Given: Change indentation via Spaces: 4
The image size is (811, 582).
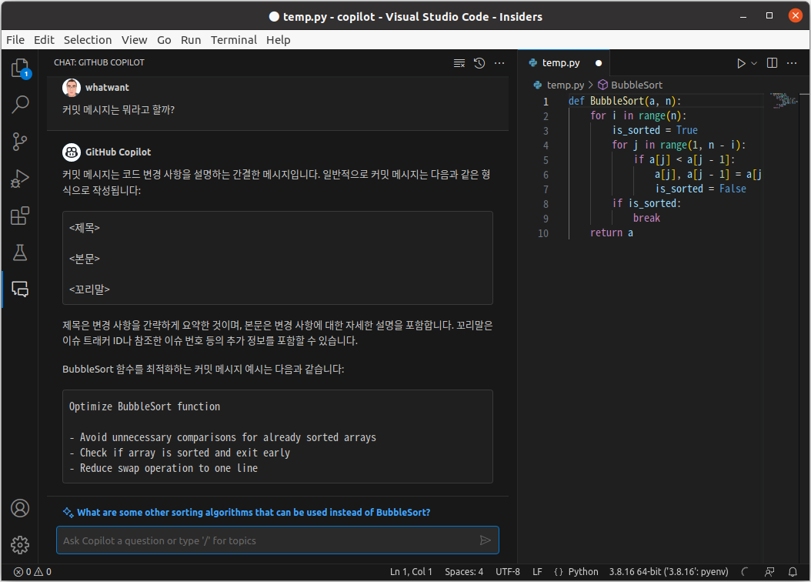Looking at the screenshot, I should click(x=464, y=572).
